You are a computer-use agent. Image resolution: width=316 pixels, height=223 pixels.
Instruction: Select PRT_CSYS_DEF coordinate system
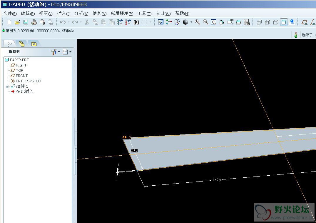pos(26,81)
